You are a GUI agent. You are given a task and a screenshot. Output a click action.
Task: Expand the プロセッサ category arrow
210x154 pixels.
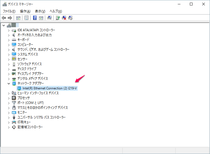click(x=9, y=98)
